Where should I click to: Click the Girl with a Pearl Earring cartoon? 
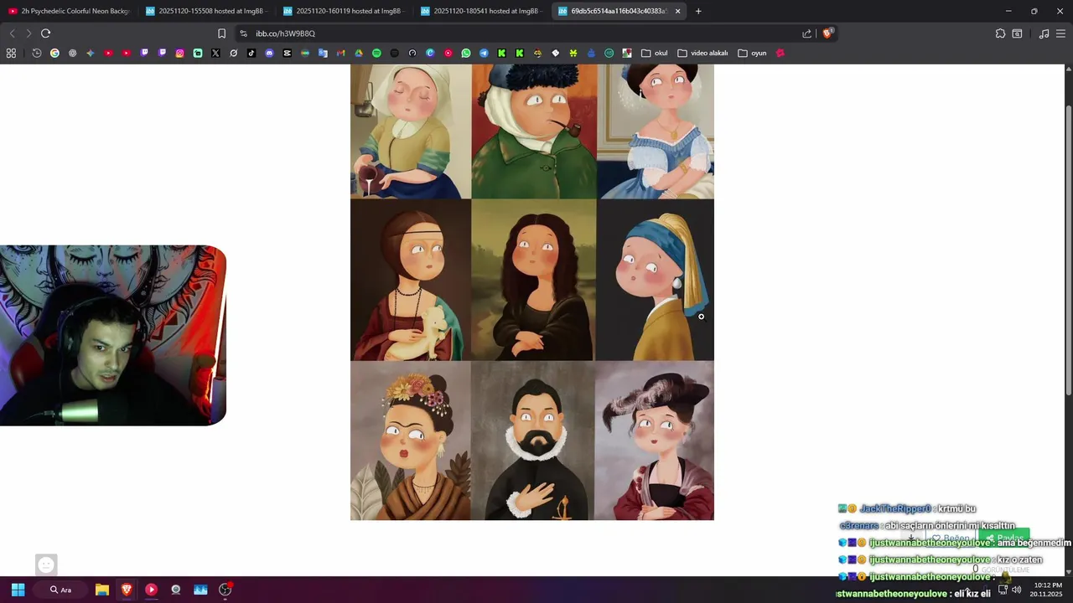[655, 280]
